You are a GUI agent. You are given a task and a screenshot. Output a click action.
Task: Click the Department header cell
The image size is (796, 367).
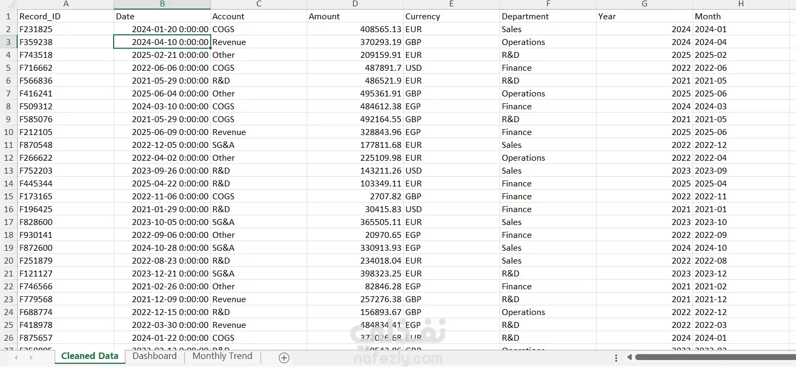pos(548,16)
